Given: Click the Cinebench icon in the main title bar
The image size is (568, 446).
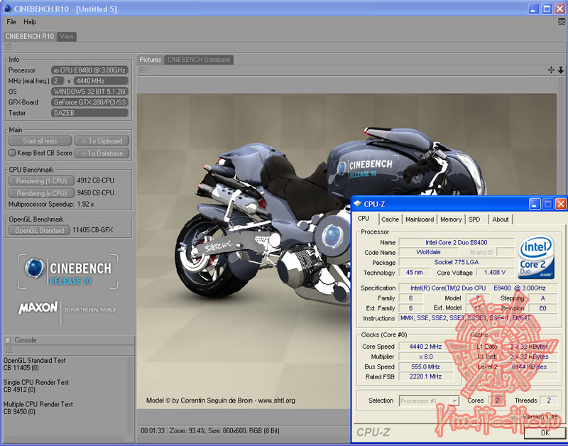Looking at the screenshot, I should click(x=7, y=8).
